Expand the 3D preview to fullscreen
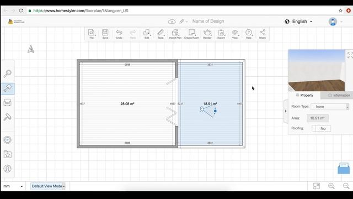 click(x=350, y=55)
